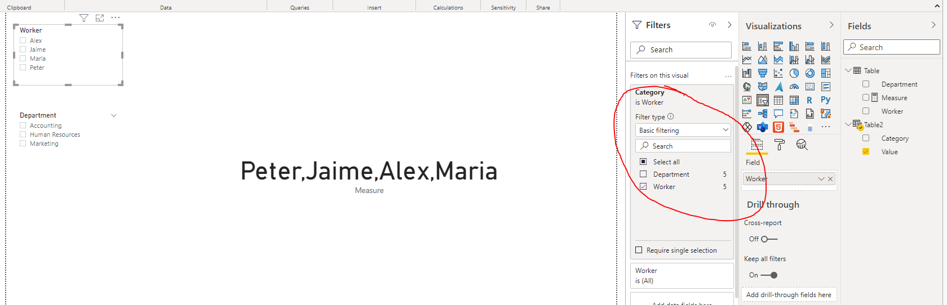Select the R script visual
Image resolution: width=947 pixels, height=305 pixels.
point(810,100)
